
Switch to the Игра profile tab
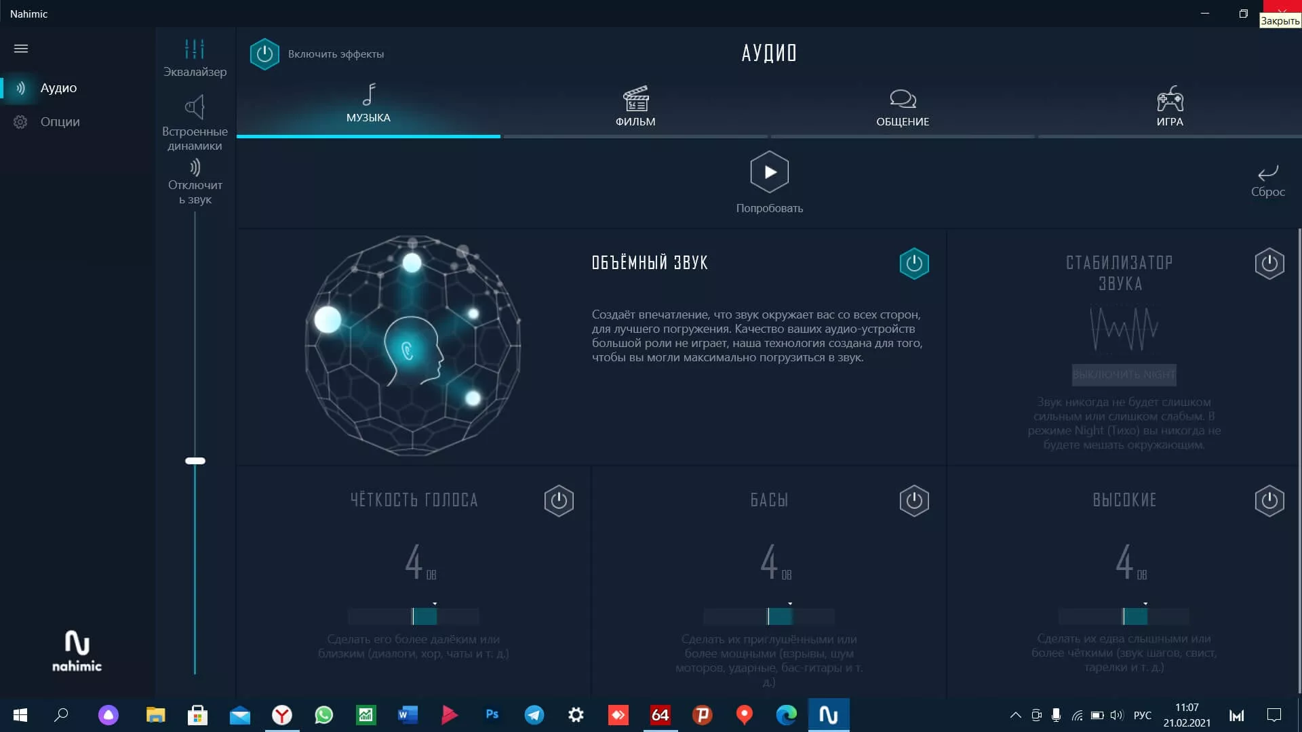point(1170,107)
